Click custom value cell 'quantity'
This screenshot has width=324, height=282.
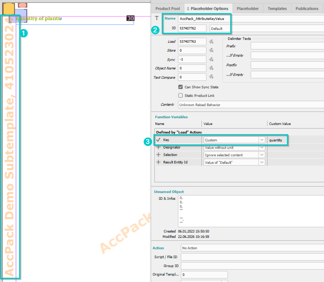(276, 140)
